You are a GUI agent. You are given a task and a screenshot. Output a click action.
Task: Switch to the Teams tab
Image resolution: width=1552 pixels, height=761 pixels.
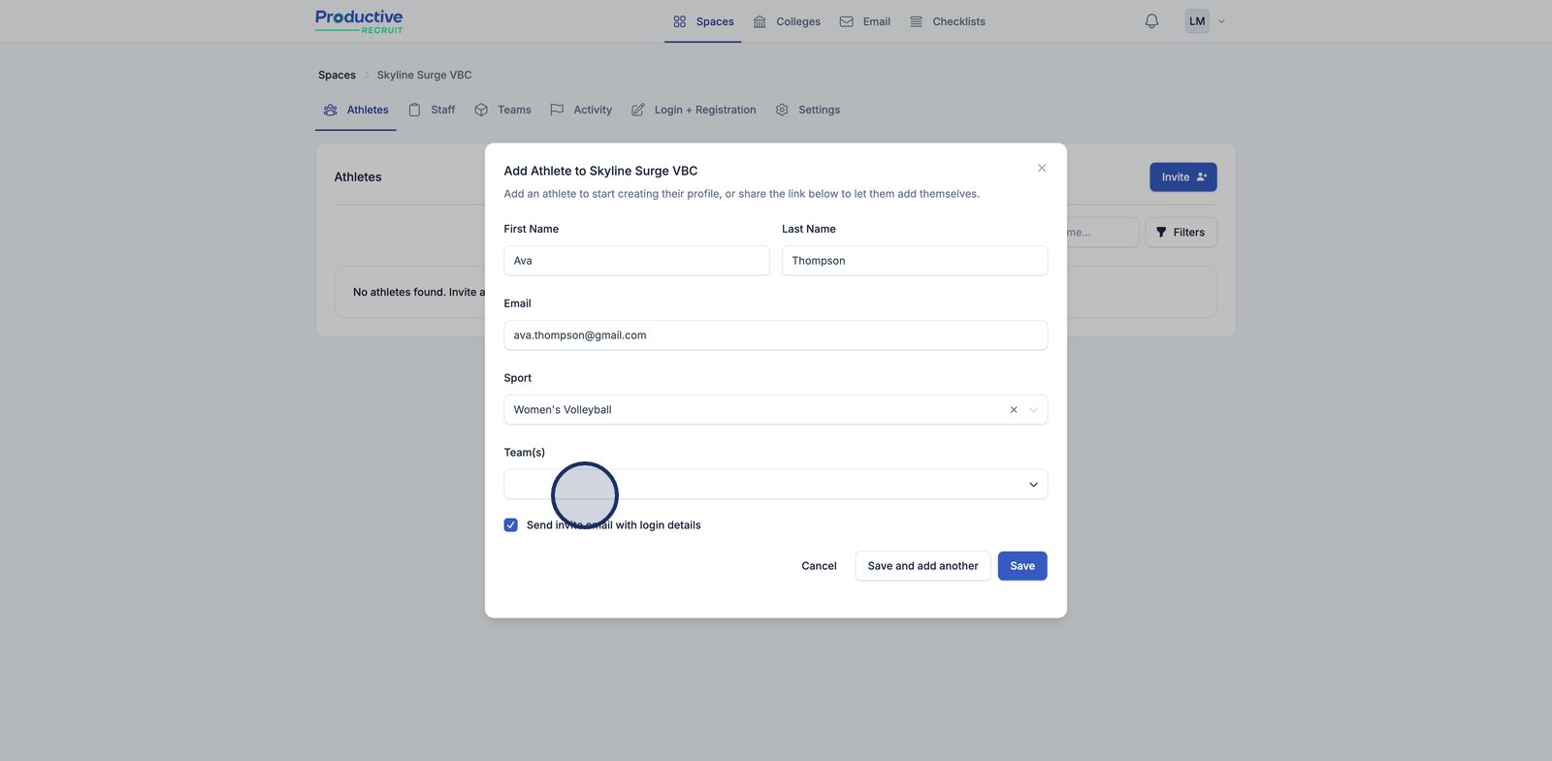tap(502, 111)
